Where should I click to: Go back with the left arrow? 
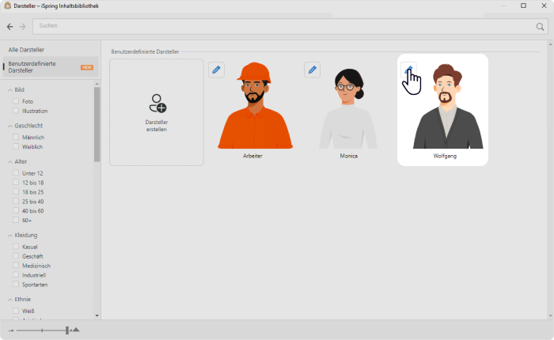point(9,26)
